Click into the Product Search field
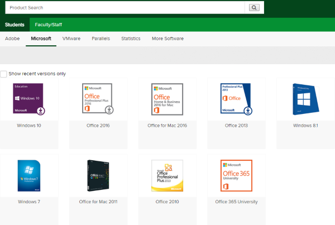 (125, 8)
